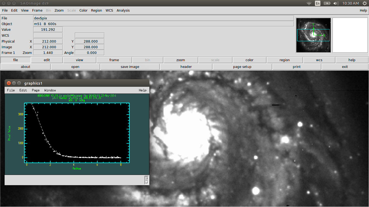Open the Color menu in ds9
Screen dimensions: 369x207
pyautogui.click(x=83, y=11)
